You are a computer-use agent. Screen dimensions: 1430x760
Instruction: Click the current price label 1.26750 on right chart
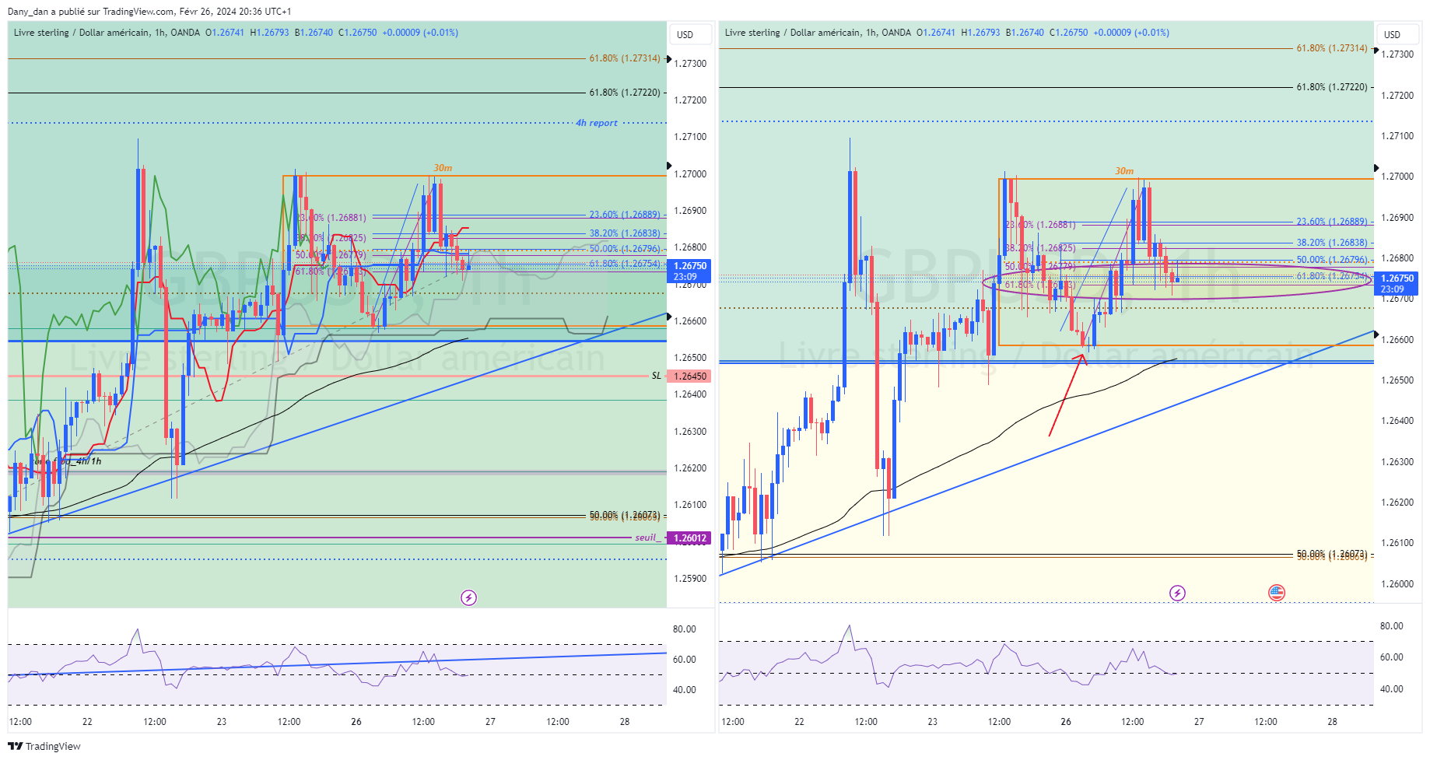(x=1397, y=283)
